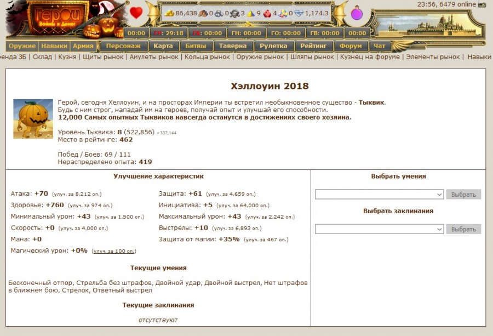Open the Чат
Viewport: 493px width, 336px height.
pos(380,46)
